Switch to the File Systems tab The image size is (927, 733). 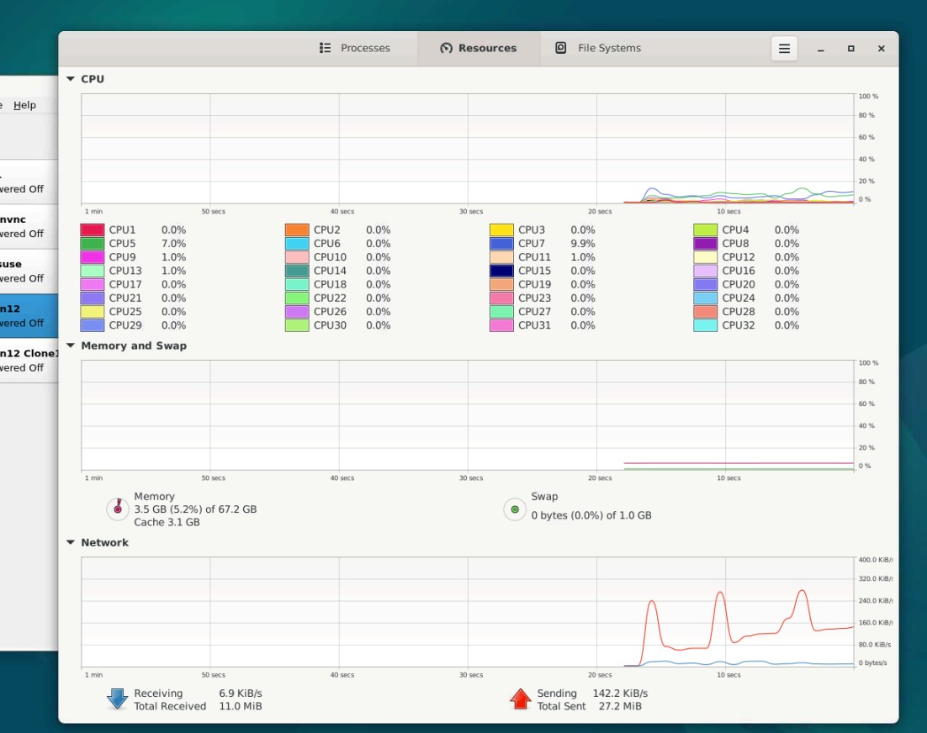[x=598, y=49]
